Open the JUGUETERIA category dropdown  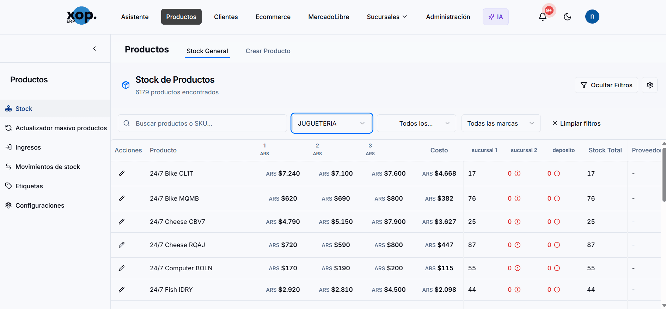(332, 123)
